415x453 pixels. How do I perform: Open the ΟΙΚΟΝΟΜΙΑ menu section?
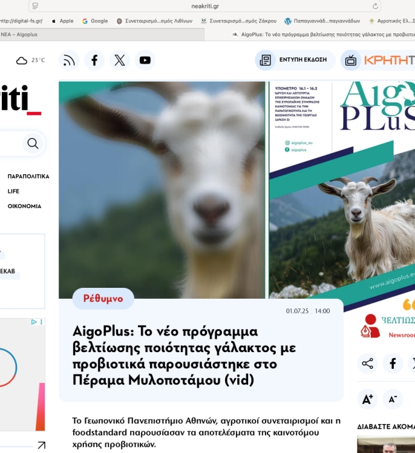[24, 206]
